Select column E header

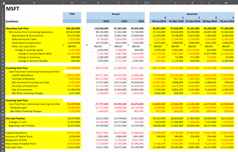(118, 3)
